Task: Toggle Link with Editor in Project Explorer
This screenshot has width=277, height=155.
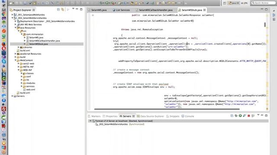Action: pos(62,9)
